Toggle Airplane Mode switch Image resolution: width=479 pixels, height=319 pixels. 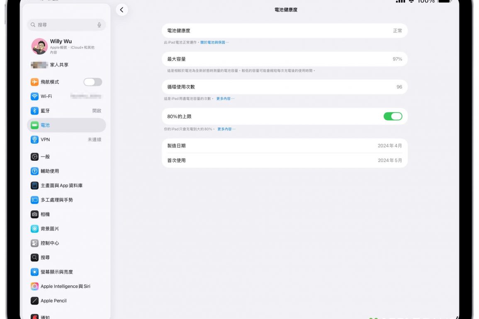[x=92, y=82]
